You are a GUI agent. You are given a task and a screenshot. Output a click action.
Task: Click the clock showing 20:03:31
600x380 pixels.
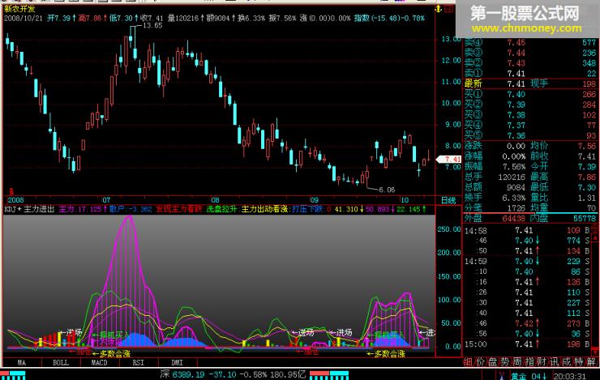569,376
